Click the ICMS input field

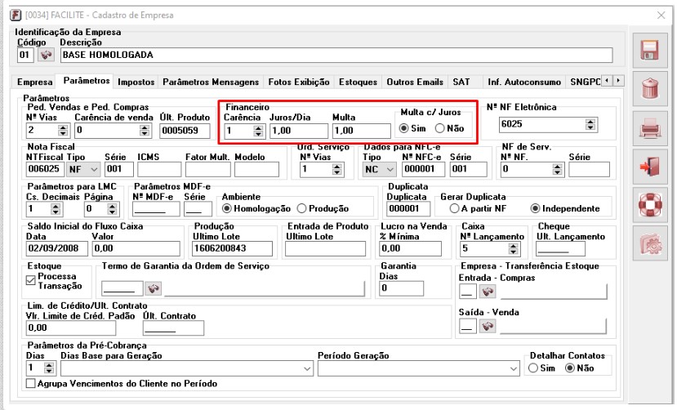(159, 169)
